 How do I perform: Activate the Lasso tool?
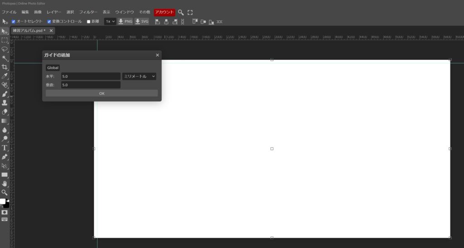point(5,49)
